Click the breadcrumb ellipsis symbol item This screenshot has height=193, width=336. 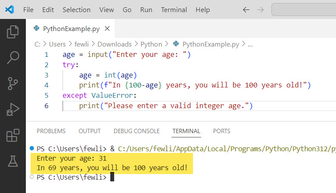[250, 44]
